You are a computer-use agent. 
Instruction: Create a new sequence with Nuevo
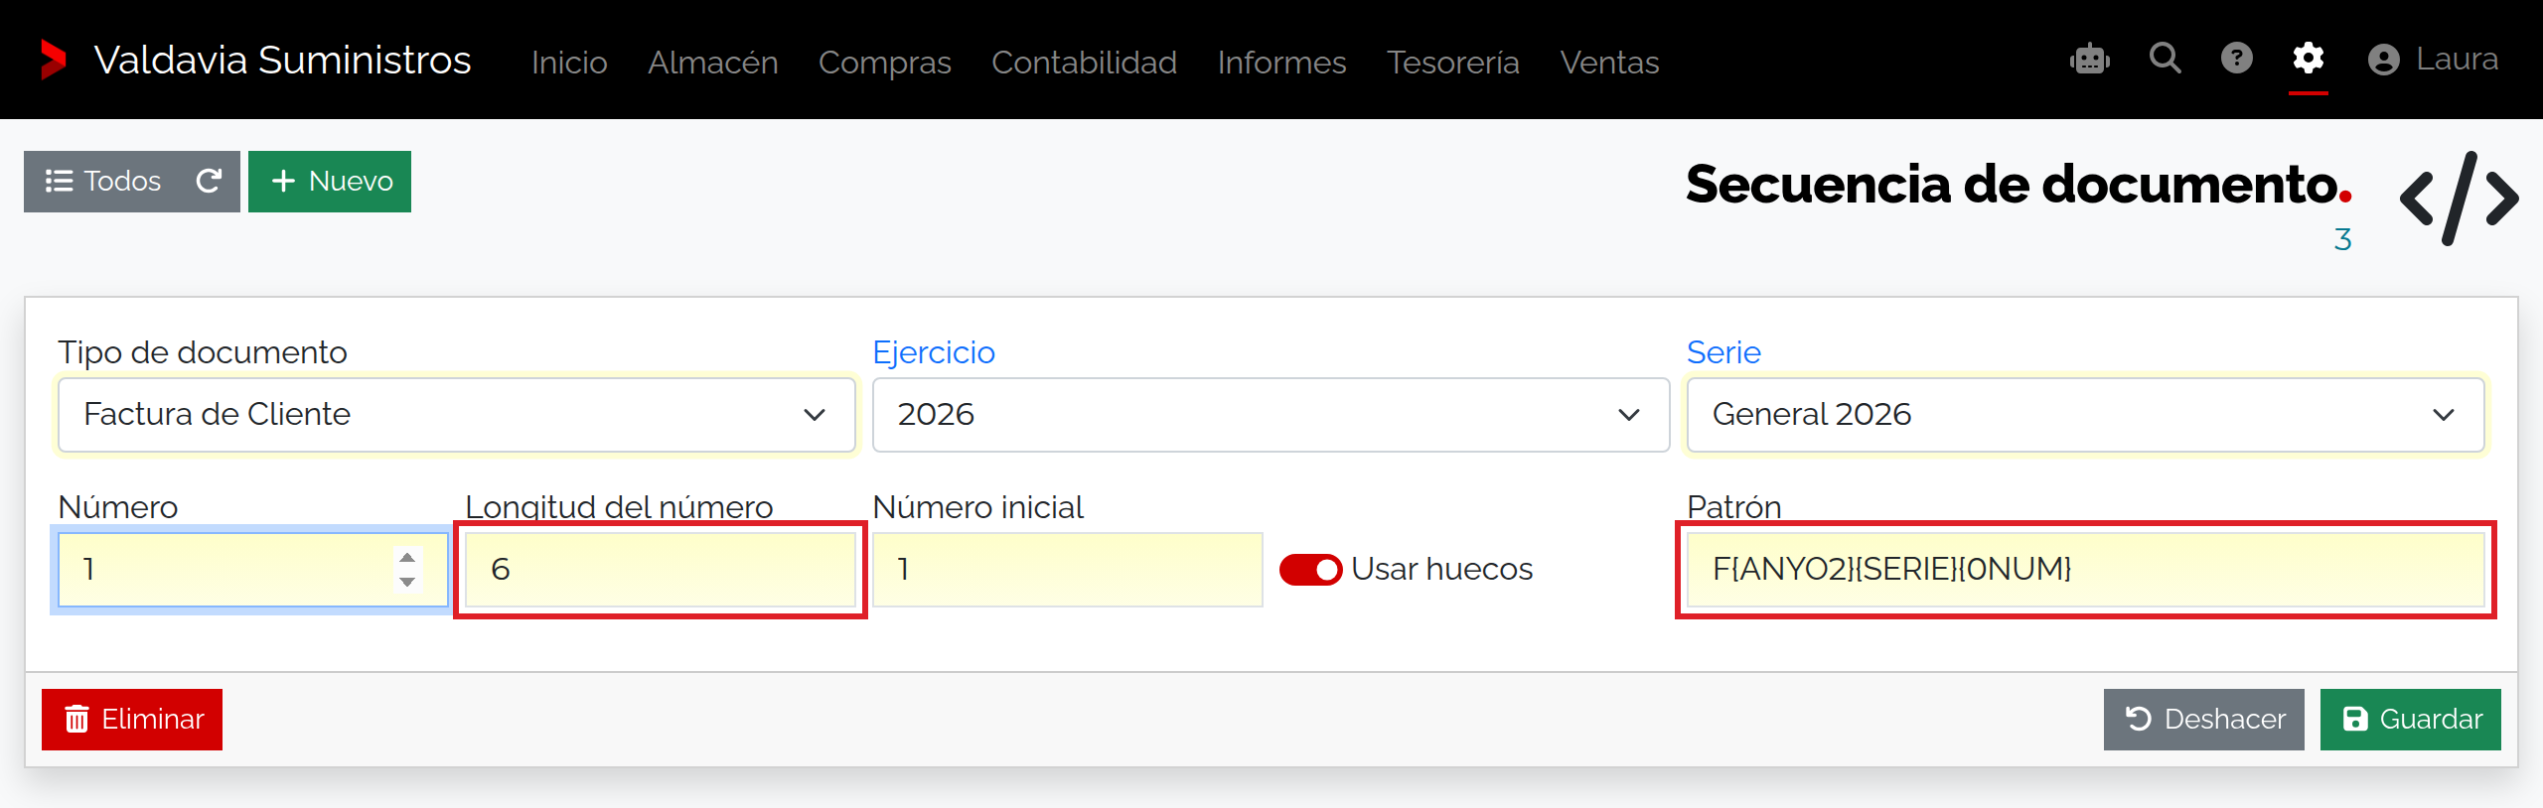330,181
